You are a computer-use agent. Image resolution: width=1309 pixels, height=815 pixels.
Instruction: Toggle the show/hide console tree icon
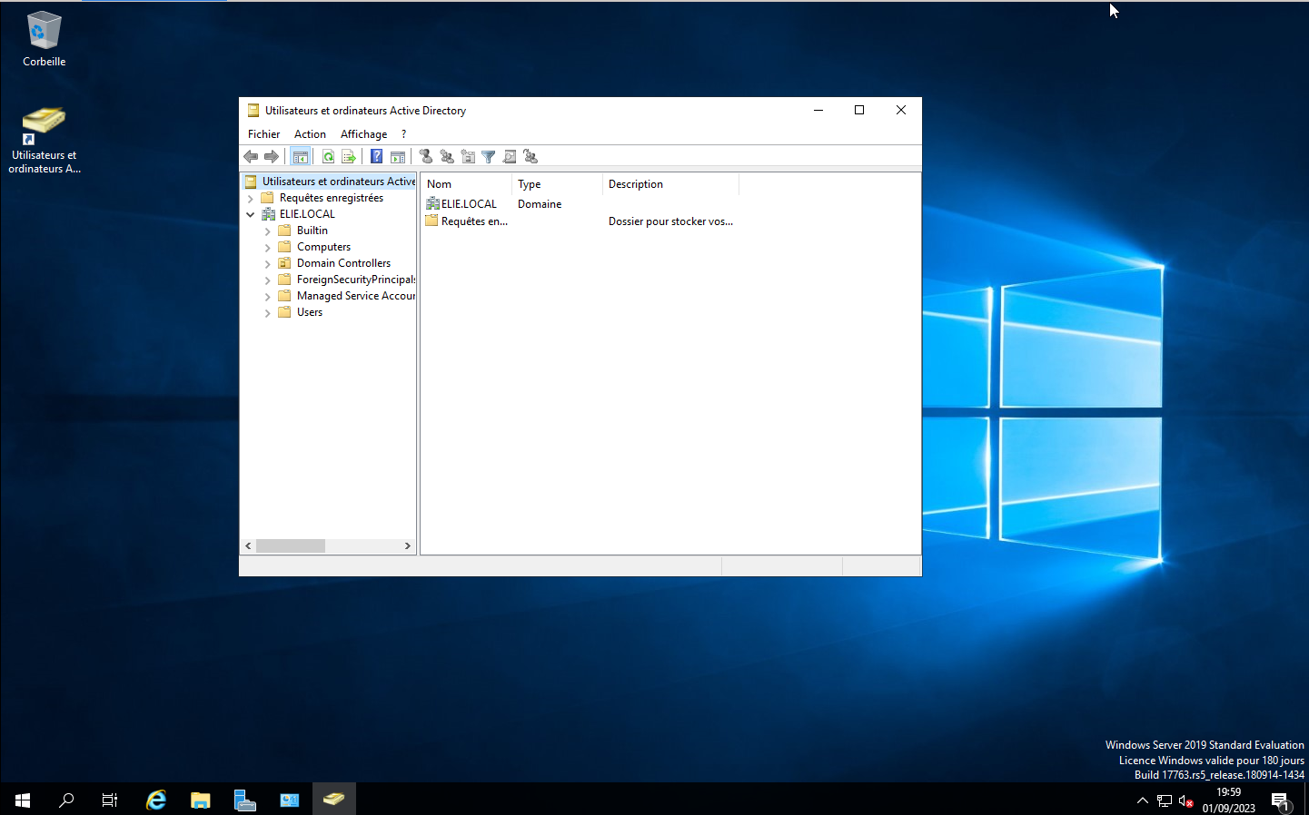(301, 157)
